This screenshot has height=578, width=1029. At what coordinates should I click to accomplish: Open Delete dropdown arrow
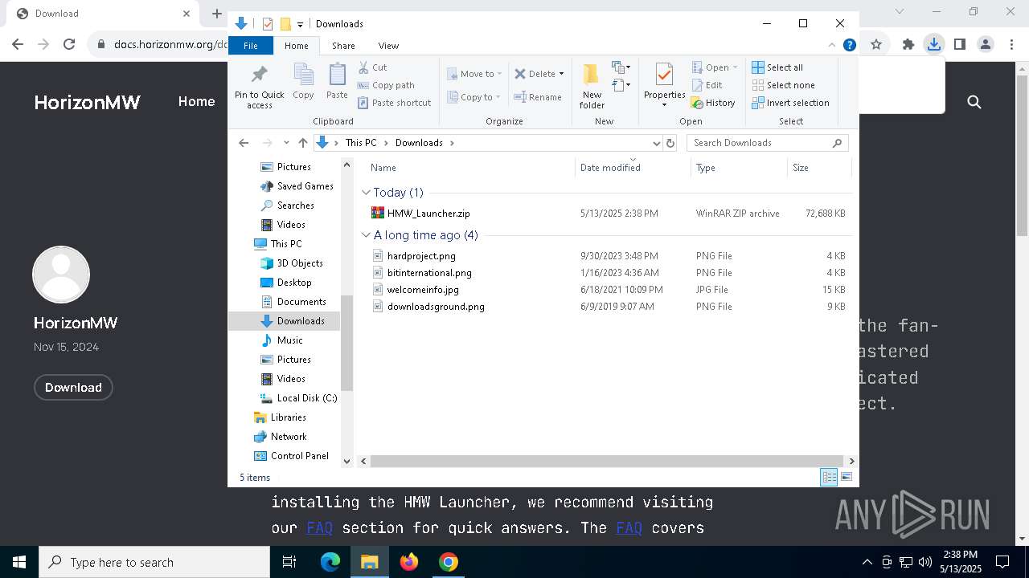(x=561, y=74)
